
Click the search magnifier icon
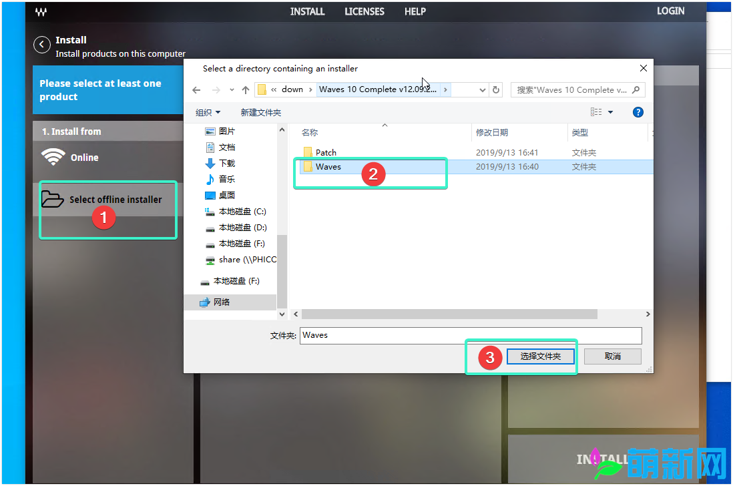point(636,89)
